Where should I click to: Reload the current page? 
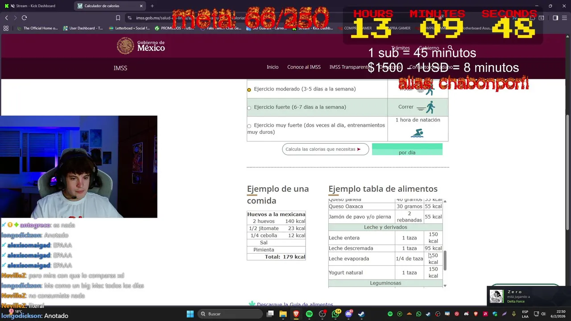25,18
